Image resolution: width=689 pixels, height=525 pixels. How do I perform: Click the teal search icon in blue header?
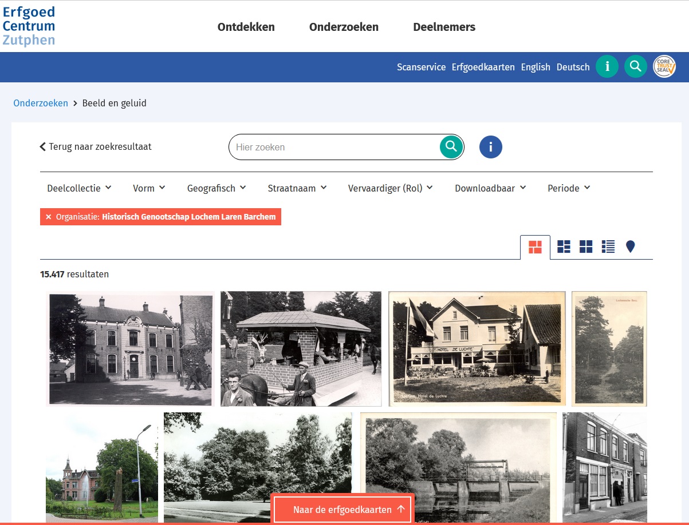pyautogui.click(x=635, y=66)
